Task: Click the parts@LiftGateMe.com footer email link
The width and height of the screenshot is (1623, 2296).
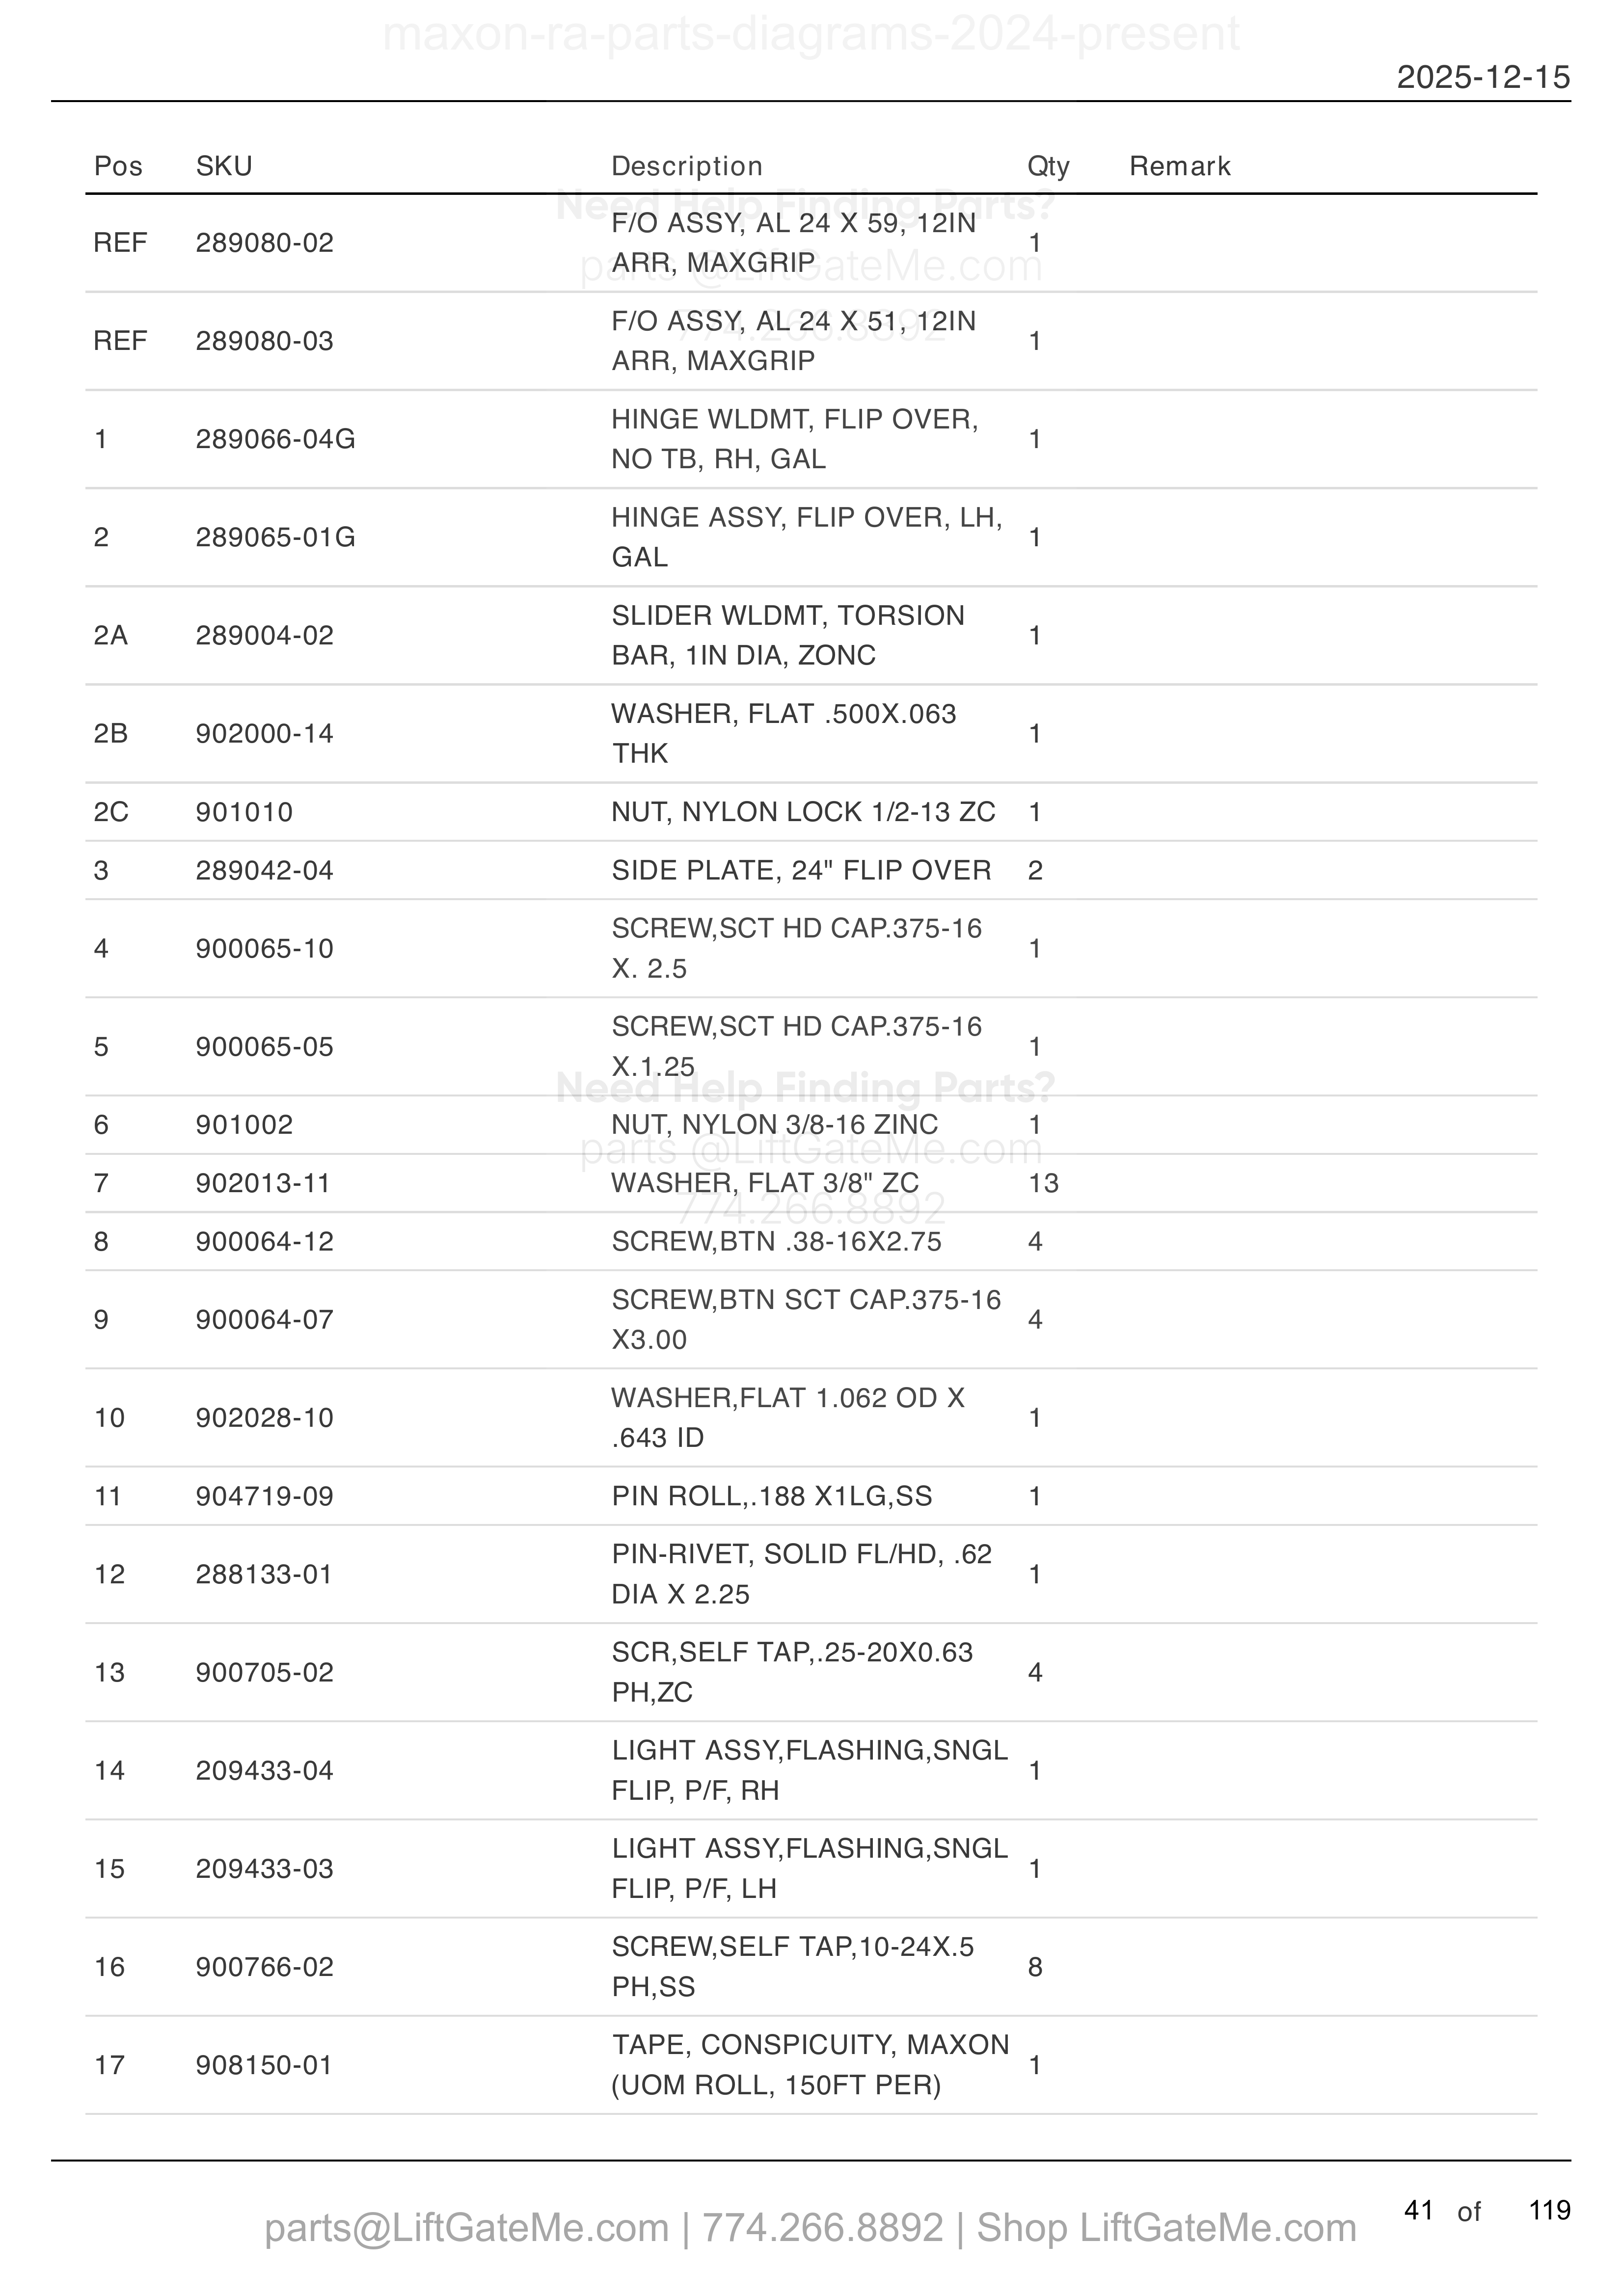Action: tap(466, 2228)
